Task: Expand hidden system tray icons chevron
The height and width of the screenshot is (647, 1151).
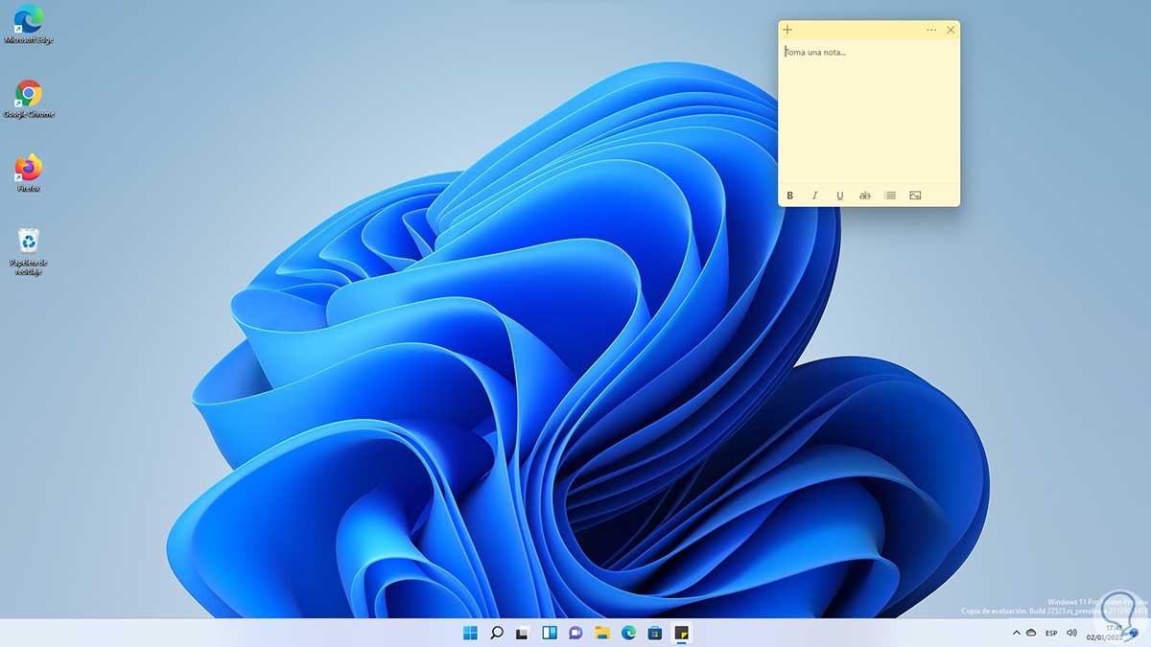Action: pyautogui.click(x=1016, y=633)
